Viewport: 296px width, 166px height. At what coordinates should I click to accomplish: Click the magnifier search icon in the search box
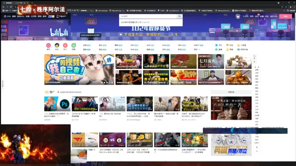point(179,16)
